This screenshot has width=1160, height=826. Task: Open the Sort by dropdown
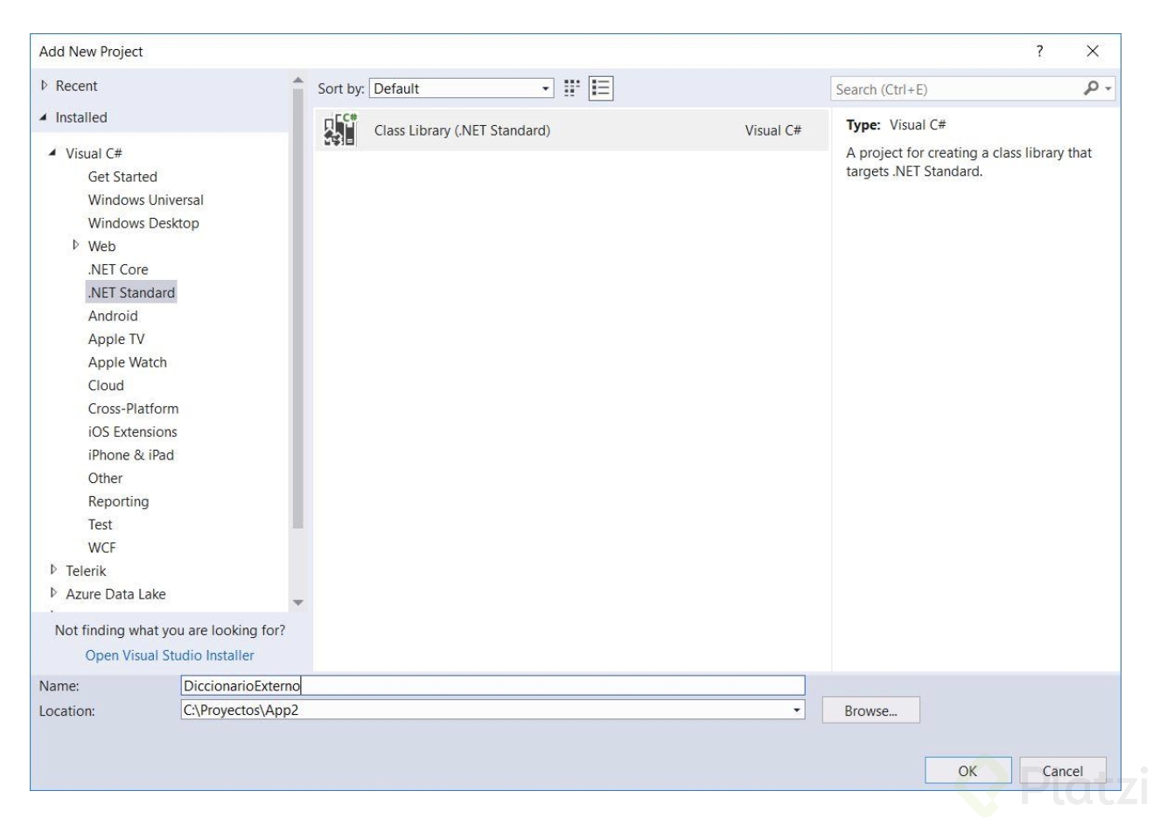462,88
